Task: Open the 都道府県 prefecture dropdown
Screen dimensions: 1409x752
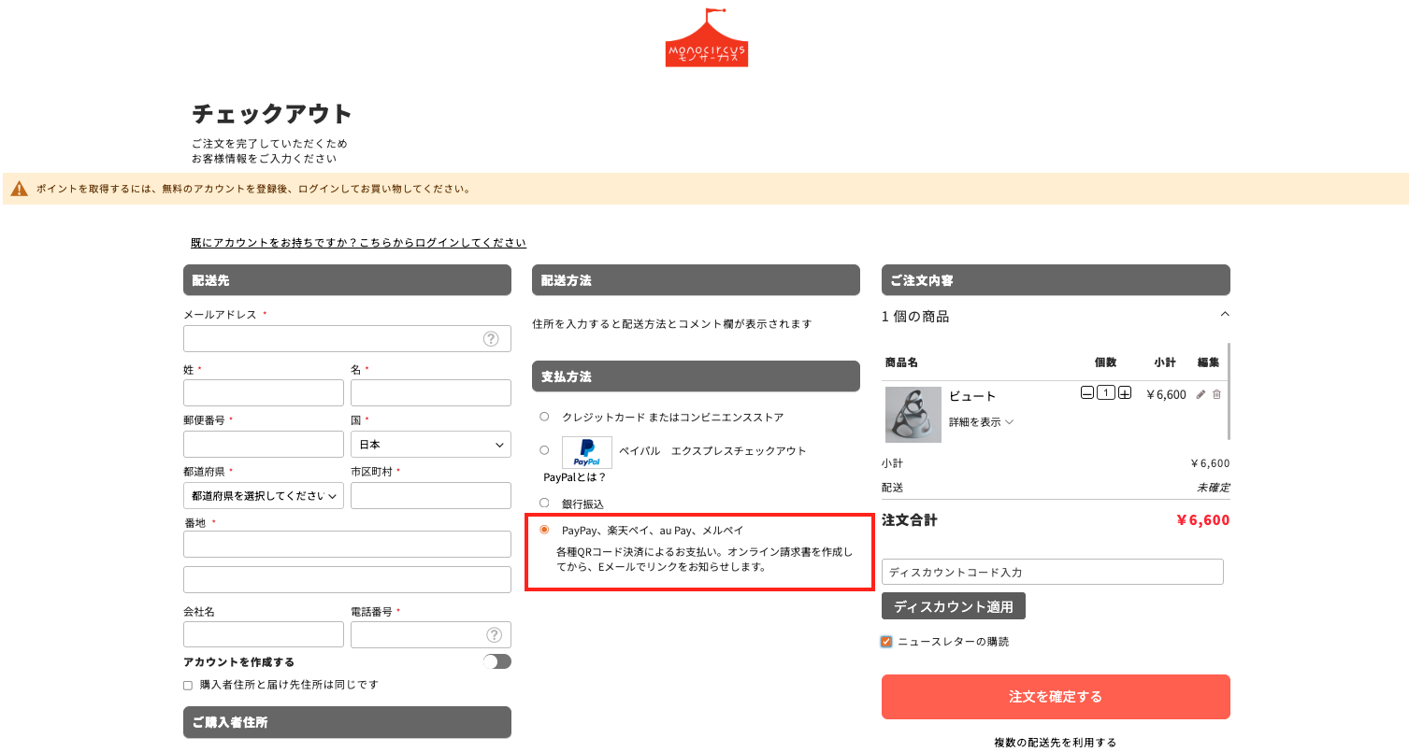Action: (264, 496)
